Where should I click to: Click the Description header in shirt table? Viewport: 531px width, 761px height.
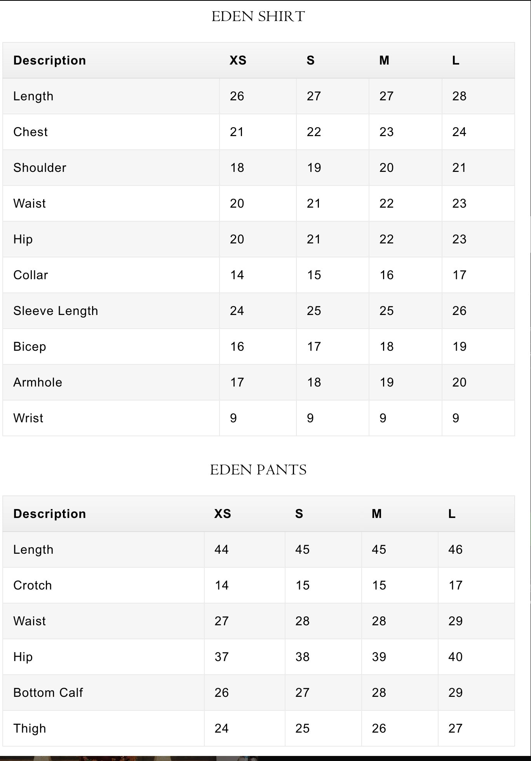click(50, 60)
